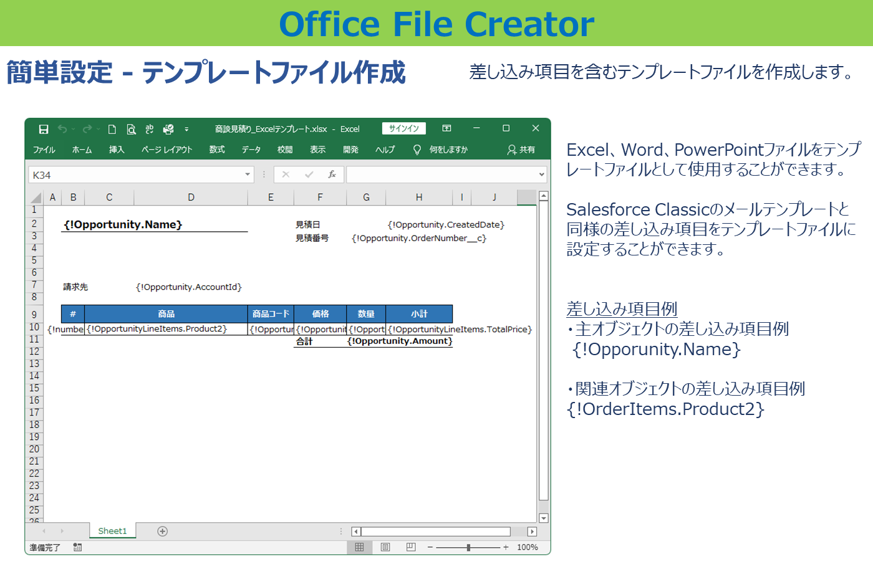Click the macro recording icon in status bar
The image size is (873, 582).
click(x=77, y=547)
